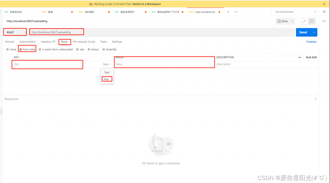Open the code snippet generator panel
Image resolution: width=330 pixels, height=183 pixels.
tap(324, 21)
